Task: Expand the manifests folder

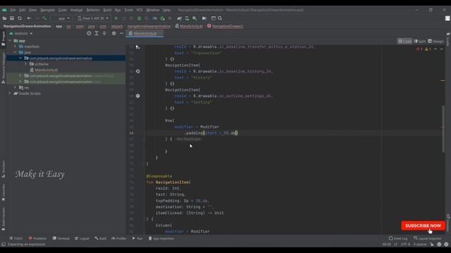Action: point(15,46)
